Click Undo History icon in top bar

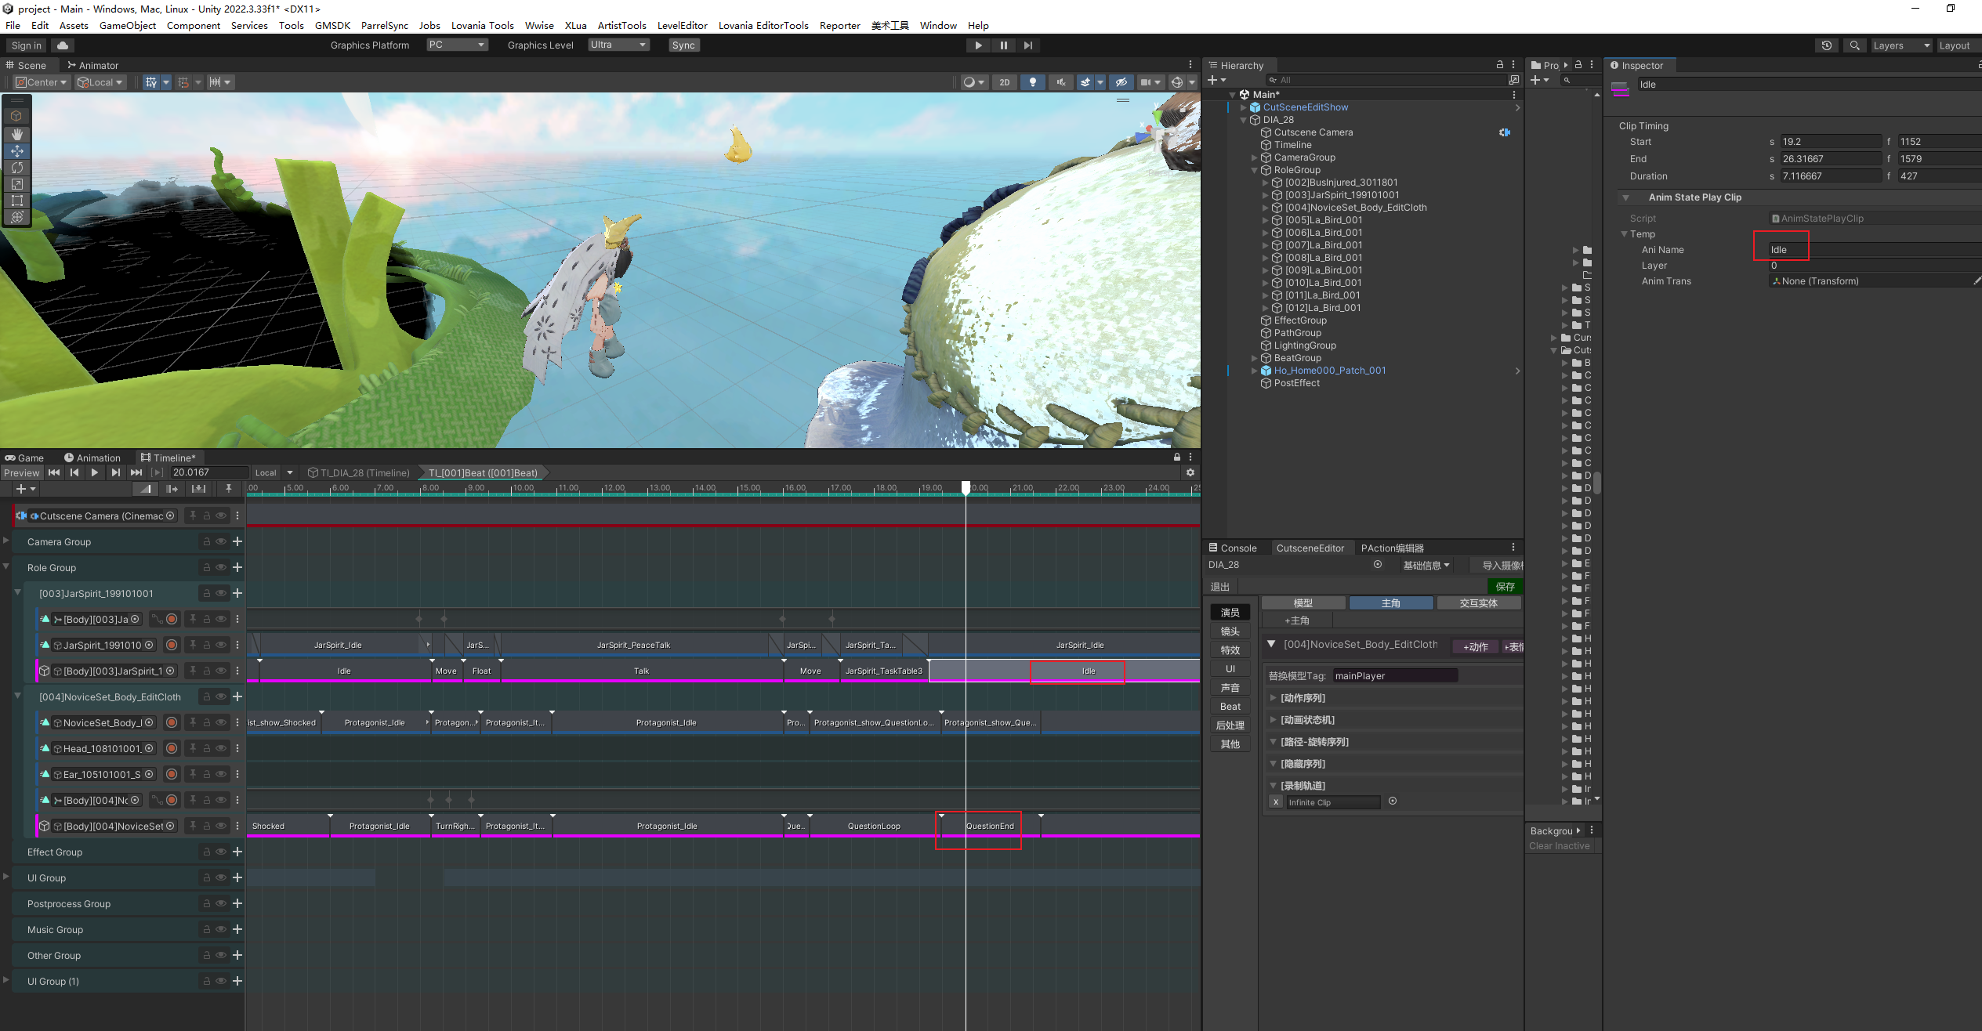[1826, 45]
